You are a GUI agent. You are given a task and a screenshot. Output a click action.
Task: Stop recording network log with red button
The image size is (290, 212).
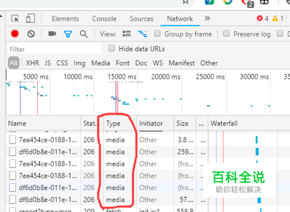pos(15,34)
